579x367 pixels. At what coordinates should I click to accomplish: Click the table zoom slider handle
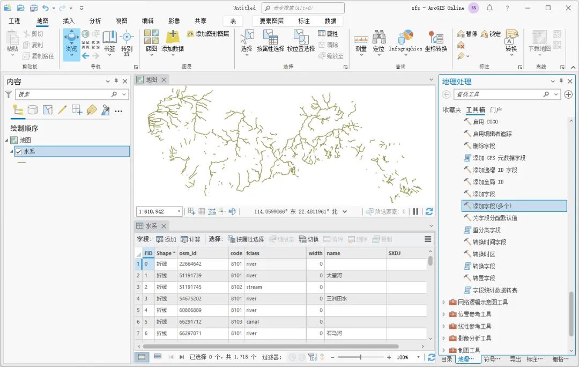360,357
